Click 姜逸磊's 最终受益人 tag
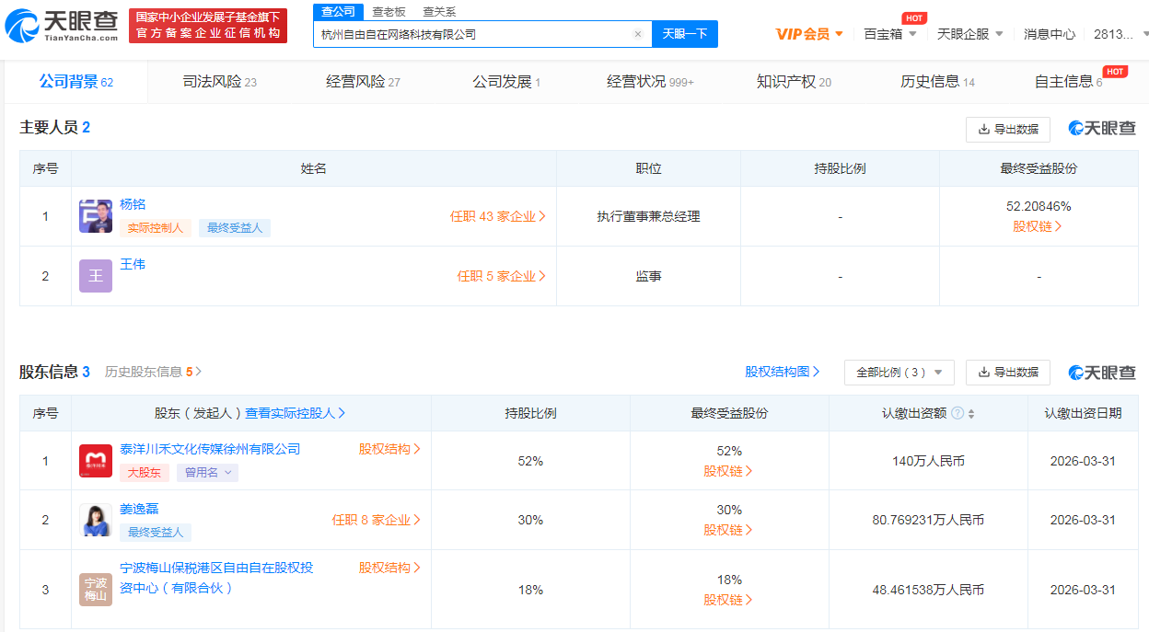 pyautogui.click(x=156, y=532)
